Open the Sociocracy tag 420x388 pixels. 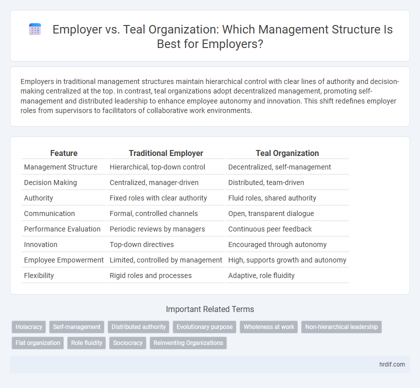click(128, 343)
